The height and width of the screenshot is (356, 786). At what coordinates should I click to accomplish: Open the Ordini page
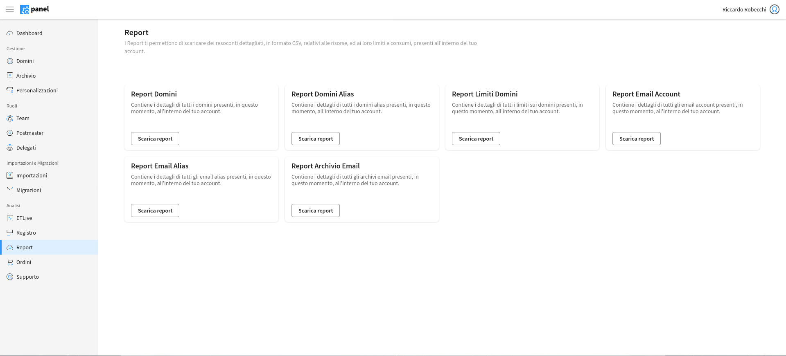click(49, 262)
